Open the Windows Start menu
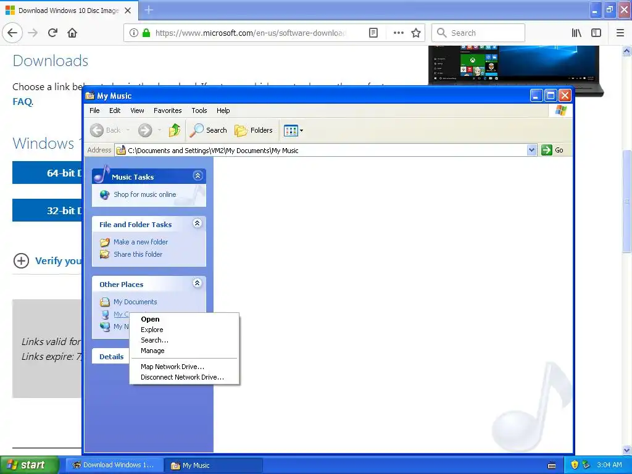This screenshot has width=632, height=474. pos(30,465)
